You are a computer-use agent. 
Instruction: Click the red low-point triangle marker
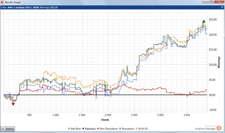pos(13,104)
